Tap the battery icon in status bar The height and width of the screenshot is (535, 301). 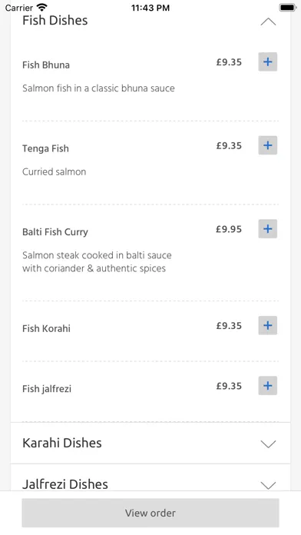coord(287,8)
